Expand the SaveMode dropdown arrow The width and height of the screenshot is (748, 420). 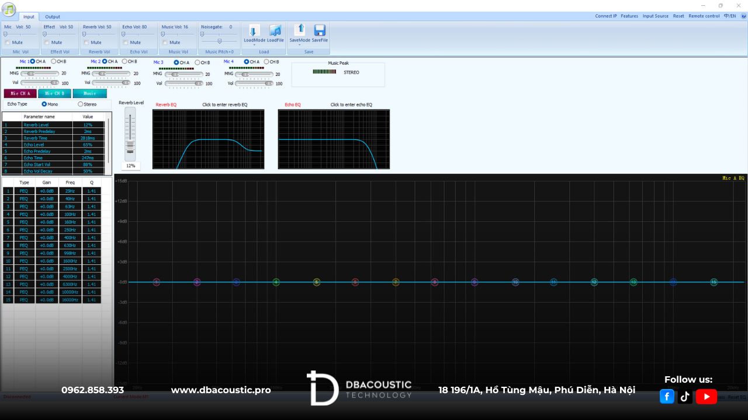(x=300, y=45)
